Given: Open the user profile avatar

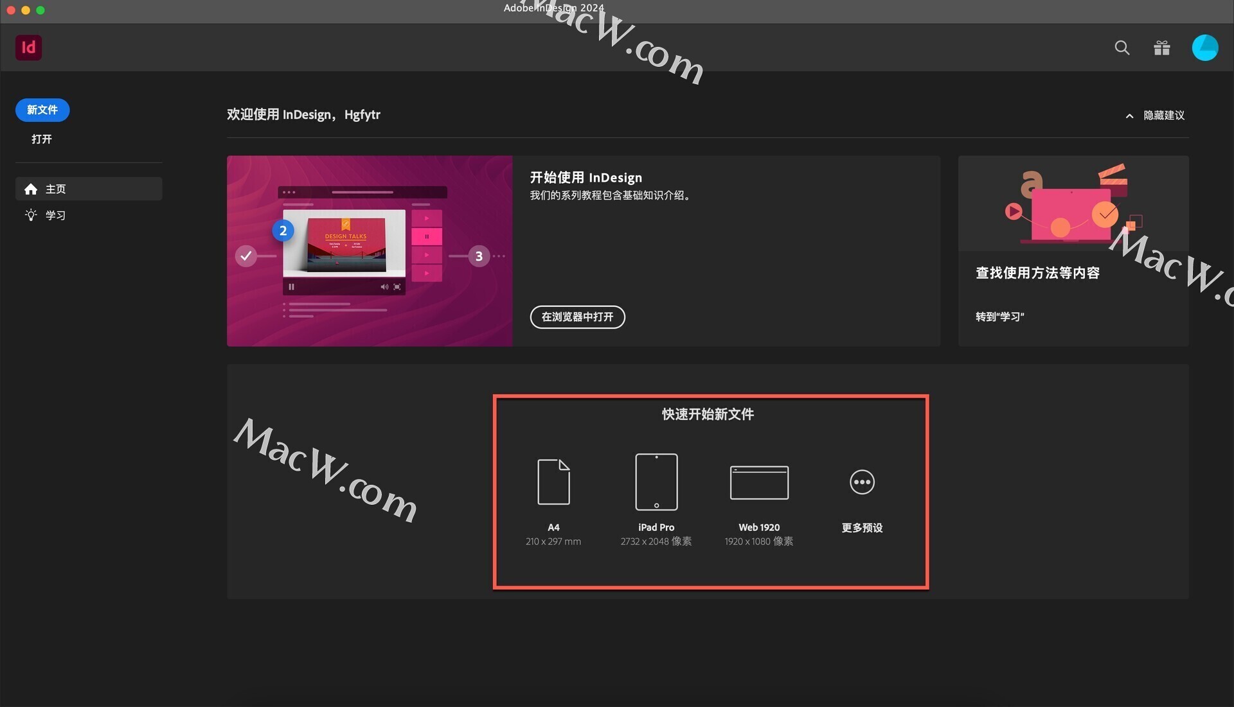Looking at the screenshot, I should click(x=1204, y=48).
